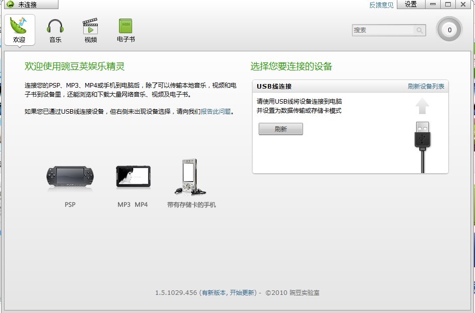Click the grey upward arrow above the USB plug
475x313 pixels.
(423, 106)
